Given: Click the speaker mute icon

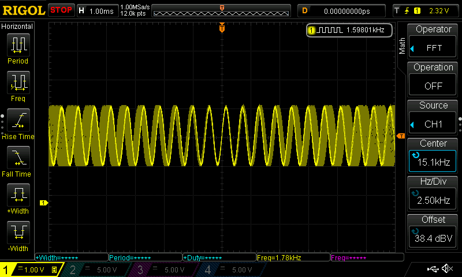Looking at the screenshot, I should point(446,269).
